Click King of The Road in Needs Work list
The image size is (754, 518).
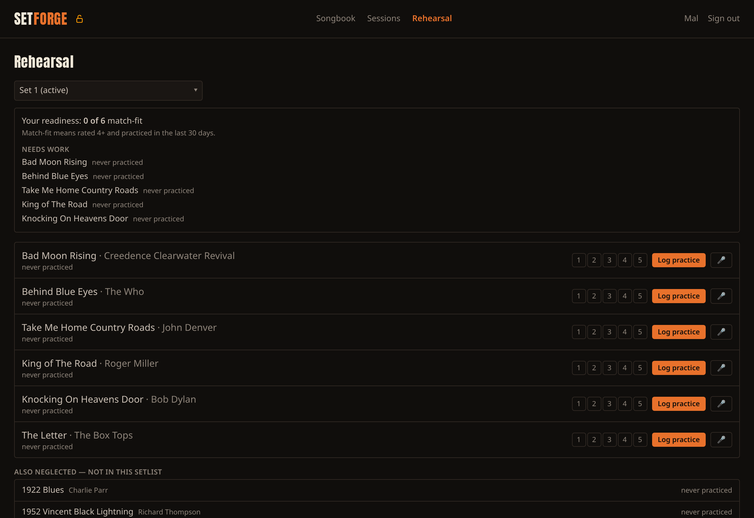coord(54,205)
